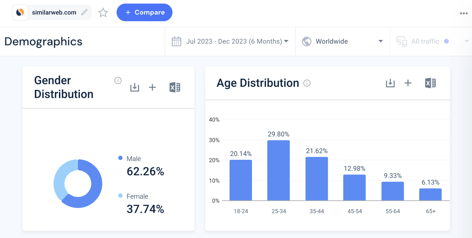Open the Gender Distribution info tooltip

pos(118,80)
